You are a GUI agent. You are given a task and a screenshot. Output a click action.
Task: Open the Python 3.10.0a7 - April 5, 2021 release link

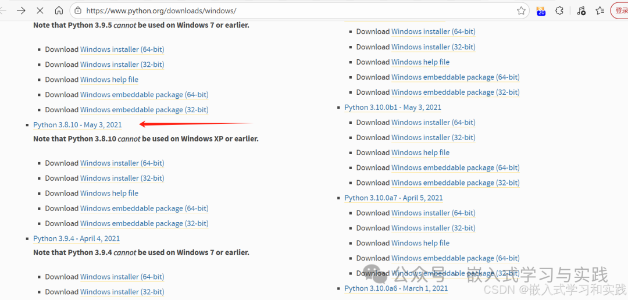(x=394, y=198)
